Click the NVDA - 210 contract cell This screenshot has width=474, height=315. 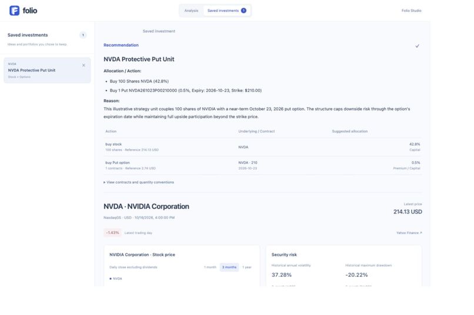click(248, 165)
